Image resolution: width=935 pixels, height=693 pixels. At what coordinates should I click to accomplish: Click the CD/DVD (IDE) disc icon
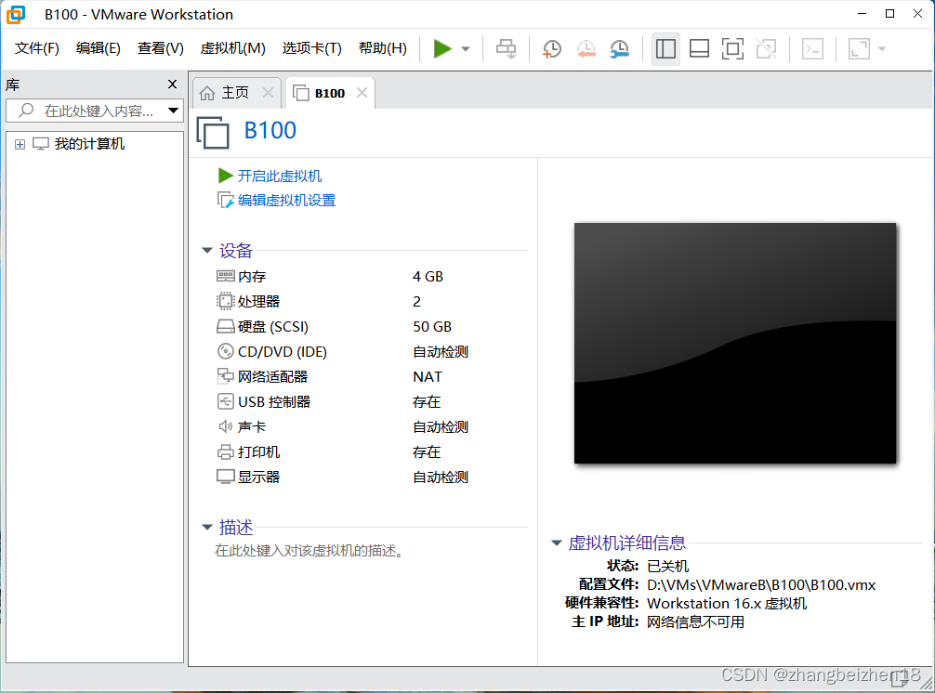pyautogui.click(x=226, y=351)
